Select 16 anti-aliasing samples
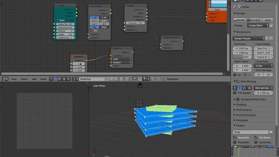This screenshot has width=279, height=157. click(x=249, y=88)
